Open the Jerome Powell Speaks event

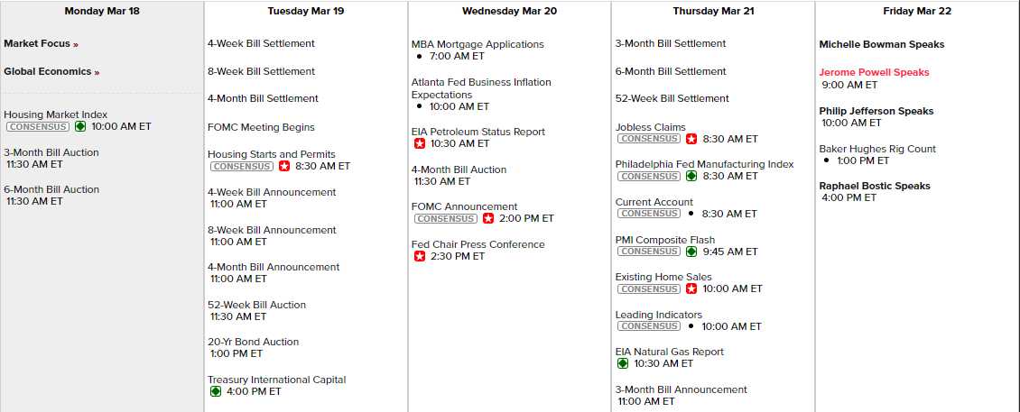pyautogui.click(x=874, y=73)
